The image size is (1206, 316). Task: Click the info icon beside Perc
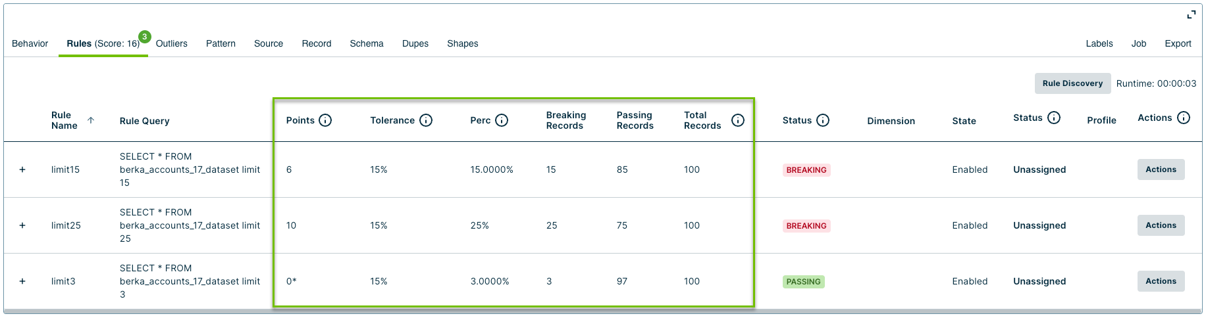(502, 120)
